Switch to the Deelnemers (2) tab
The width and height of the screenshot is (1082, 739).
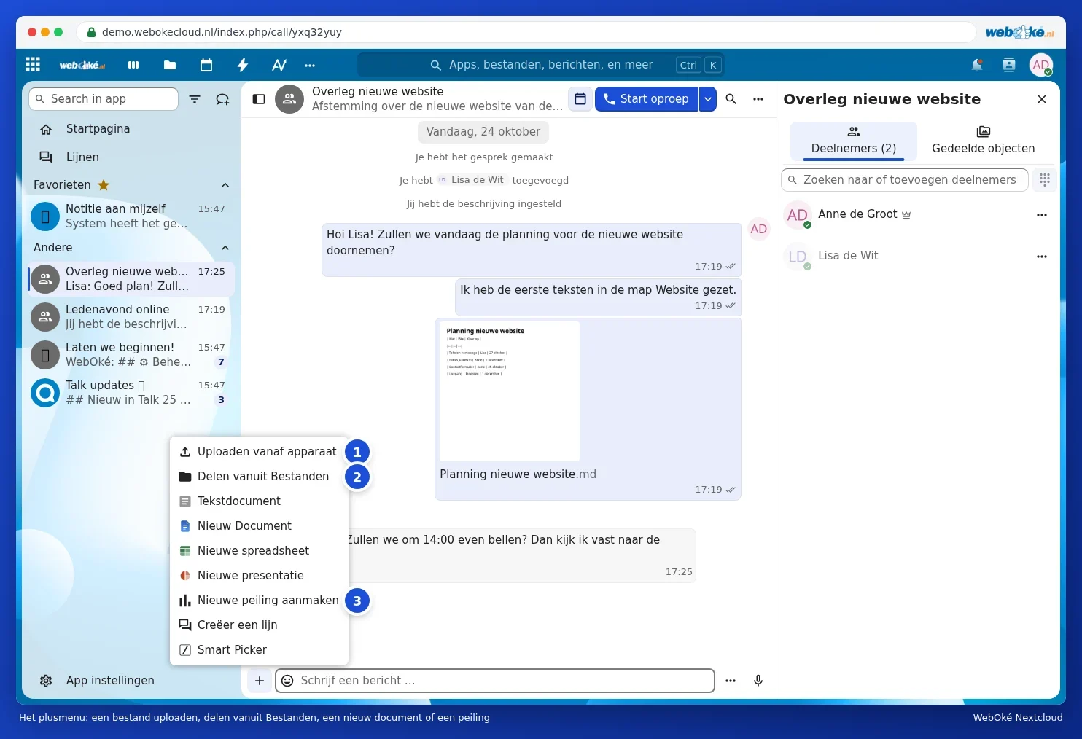854,141
